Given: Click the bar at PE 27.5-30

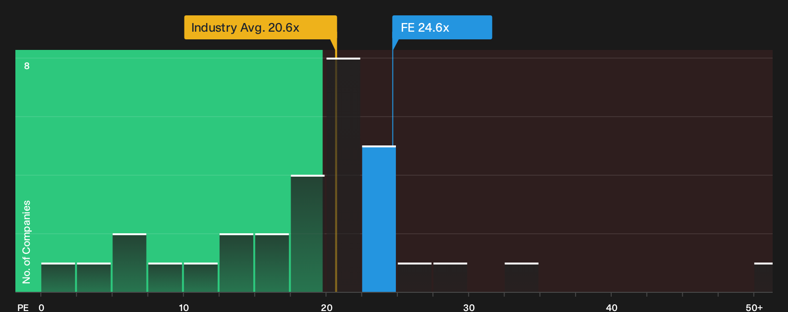Looking at the screenshot, I should [450, 277].
